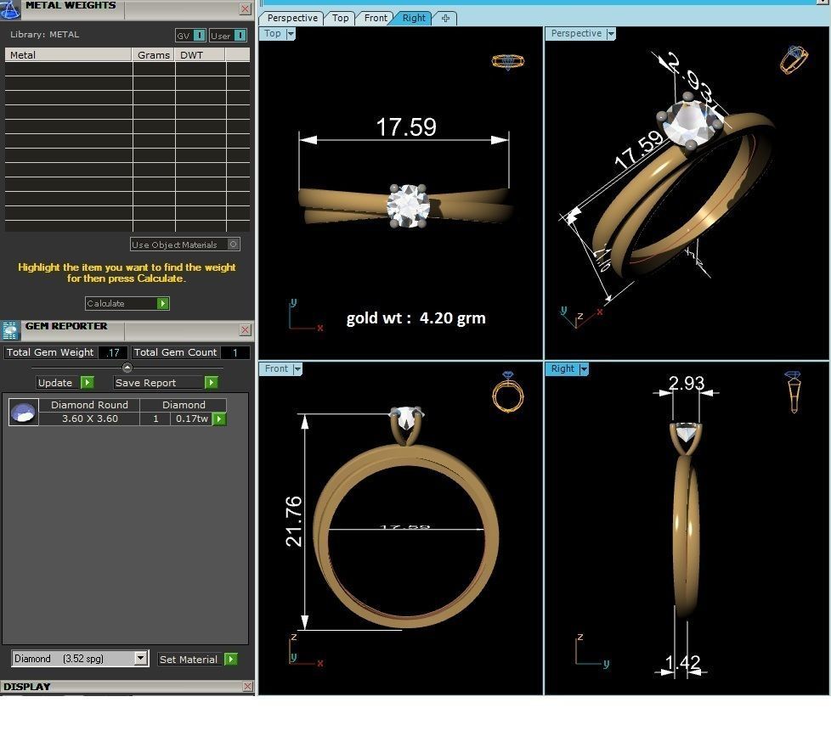Click the Metal column header
Viewport: 831px width, 736px height.
(68, 54)
